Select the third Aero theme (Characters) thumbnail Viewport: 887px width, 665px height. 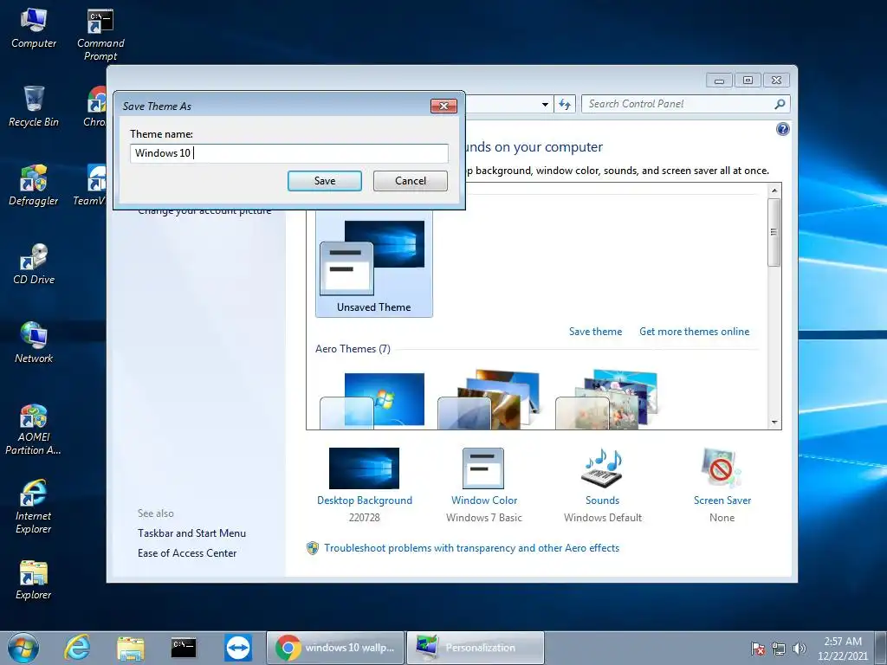point(606,399)
